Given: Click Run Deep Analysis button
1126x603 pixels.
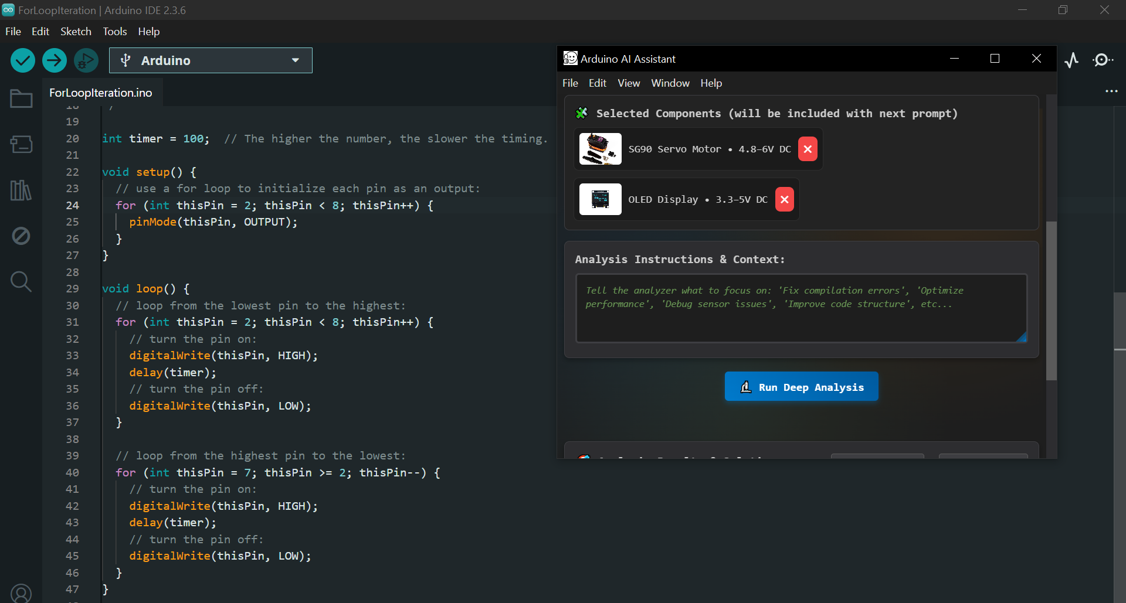Looking at the screenshot, I should point(801,387).
